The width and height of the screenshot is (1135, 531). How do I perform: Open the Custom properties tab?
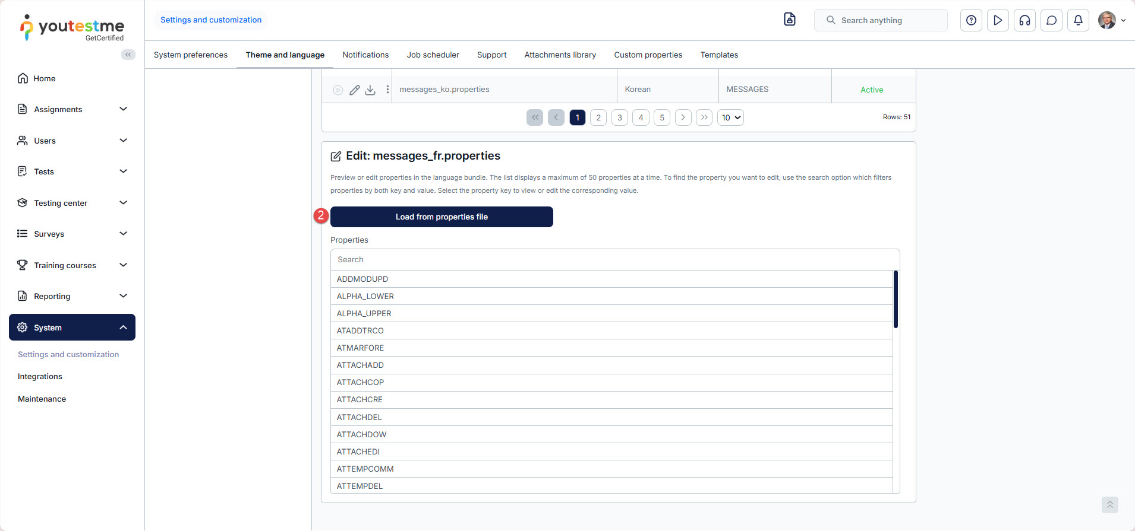tap(648, 55)
